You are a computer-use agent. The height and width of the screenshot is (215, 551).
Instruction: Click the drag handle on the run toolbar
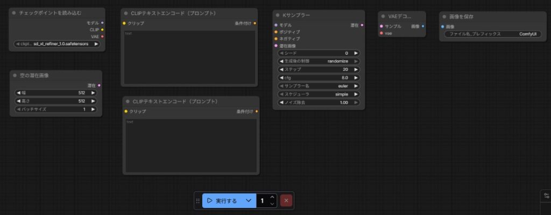198,200
